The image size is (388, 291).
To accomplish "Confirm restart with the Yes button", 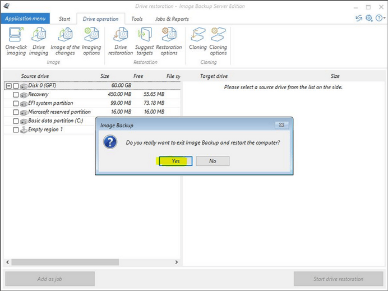I will 175,161.
